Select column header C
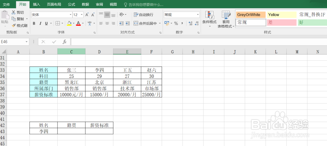This screenshot has height=146, width=327. [x=71, y=52]
